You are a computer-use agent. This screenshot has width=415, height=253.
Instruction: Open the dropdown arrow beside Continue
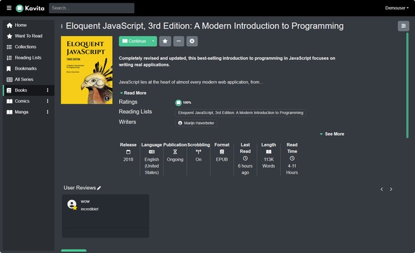pos(153,41)
